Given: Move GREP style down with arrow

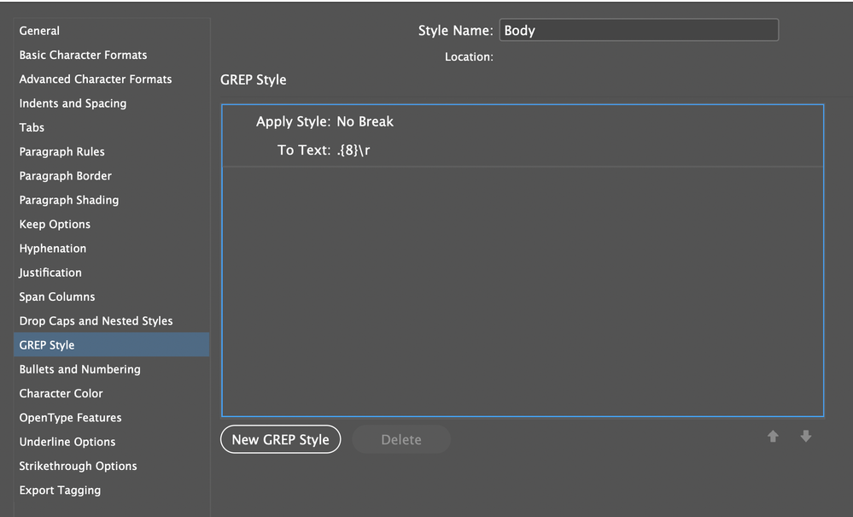Looking at the screenshot, I should (x=806, y=437).
